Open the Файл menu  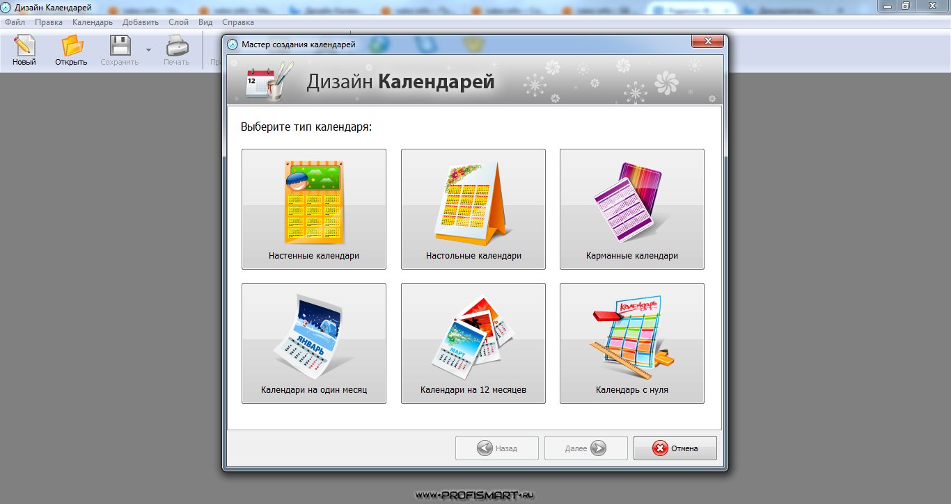15,22
